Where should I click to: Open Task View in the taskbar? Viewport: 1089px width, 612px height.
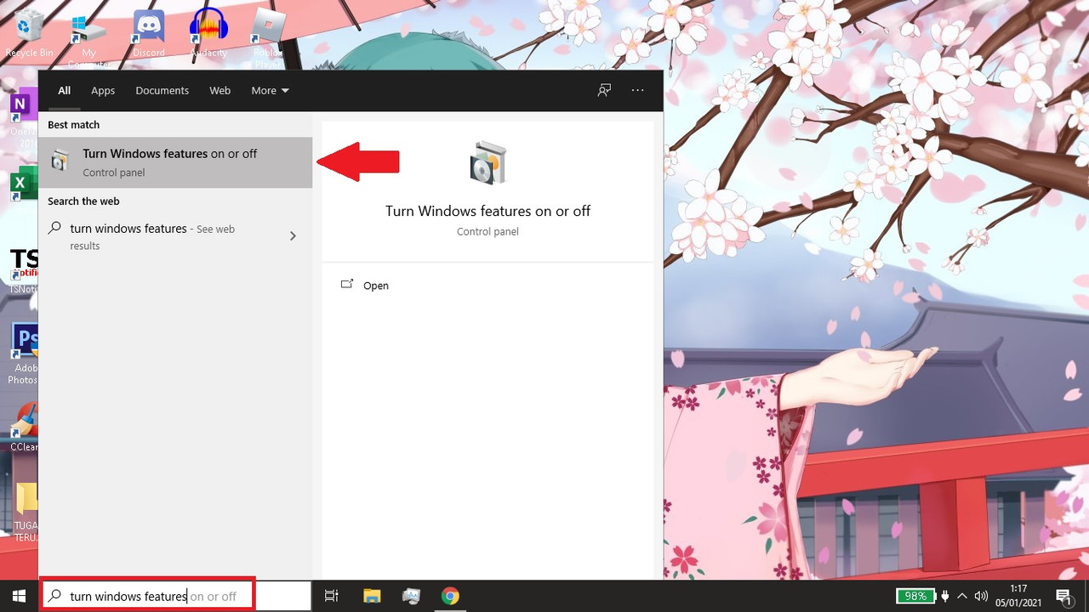pyautogui.click(x=332, y=596)
